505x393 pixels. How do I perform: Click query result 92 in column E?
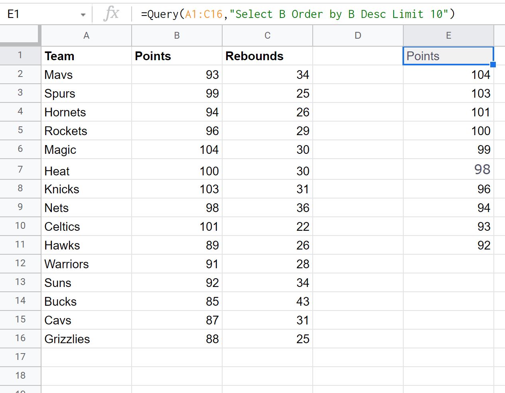click(448, 245)
